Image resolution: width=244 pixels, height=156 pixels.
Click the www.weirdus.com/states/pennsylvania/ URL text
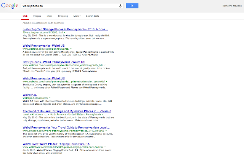pos(46,49)
